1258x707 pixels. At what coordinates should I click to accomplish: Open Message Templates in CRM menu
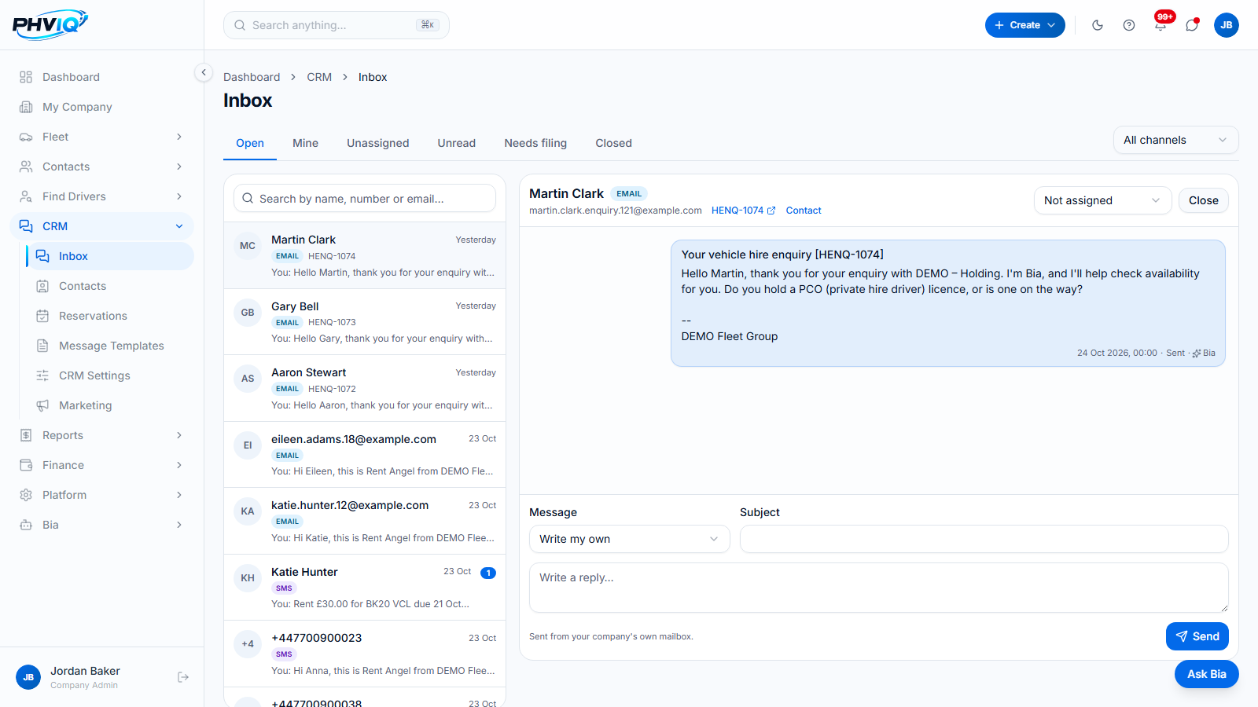[x=110, y=346]
